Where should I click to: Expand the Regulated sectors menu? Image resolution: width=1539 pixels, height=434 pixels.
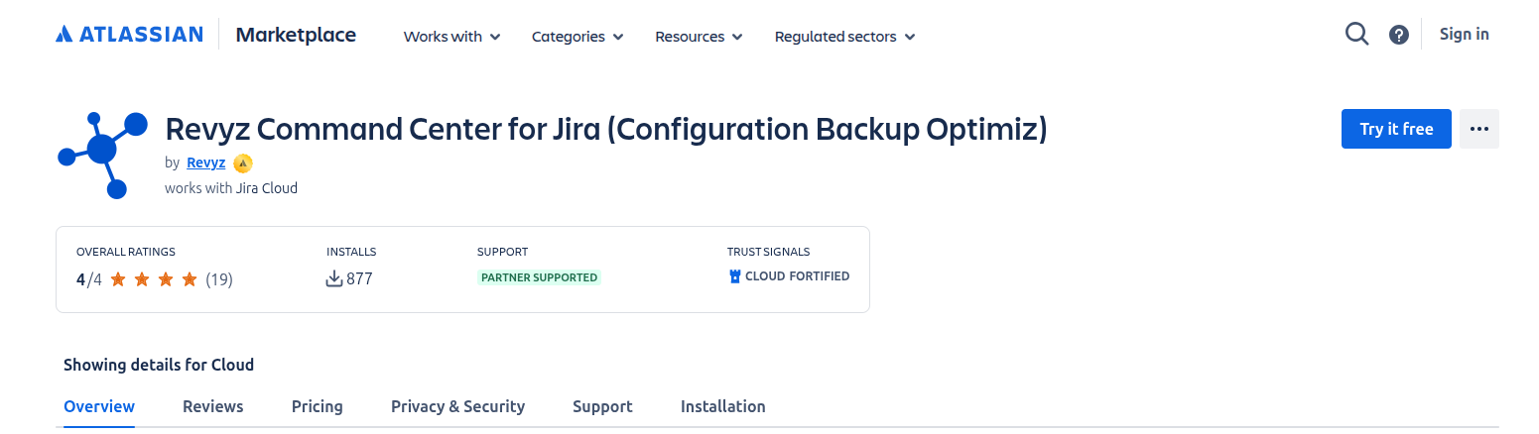[844, 37]
